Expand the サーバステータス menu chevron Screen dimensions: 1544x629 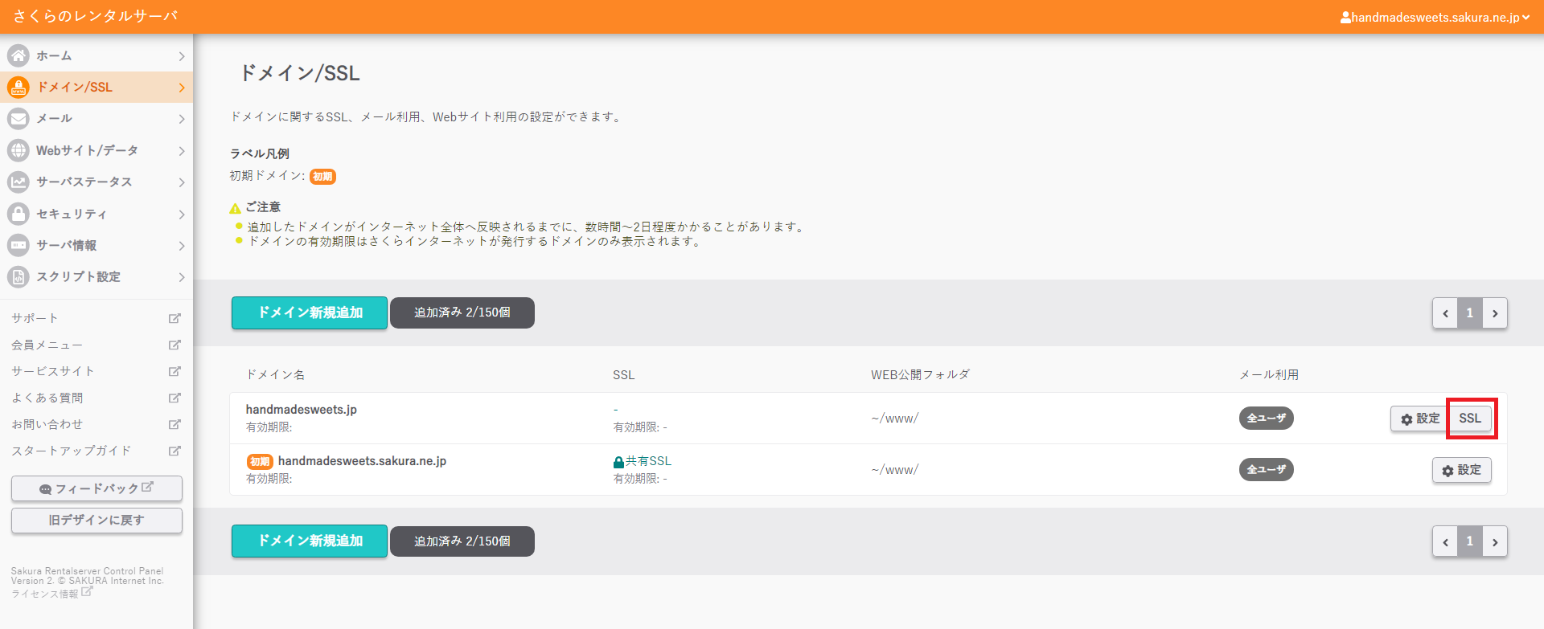click(x=182, y=182)
